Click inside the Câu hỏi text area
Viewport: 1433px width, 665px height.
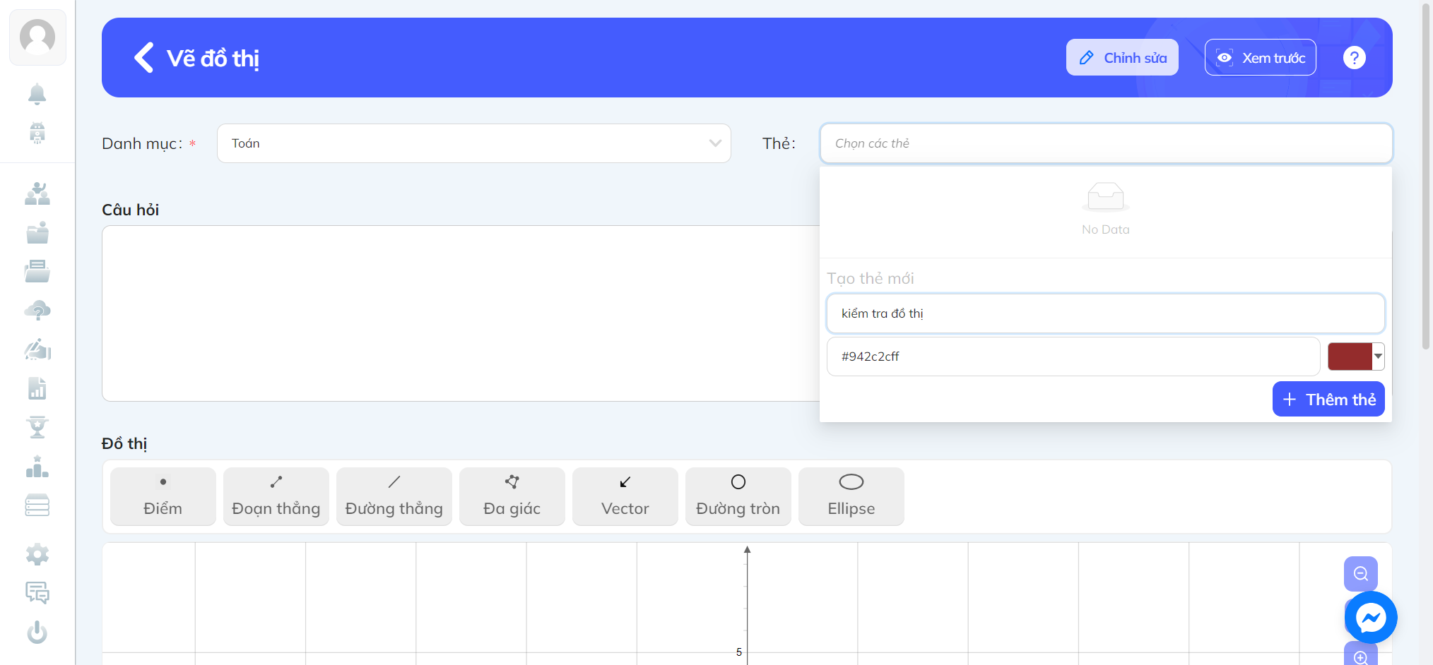coord(460,313)
